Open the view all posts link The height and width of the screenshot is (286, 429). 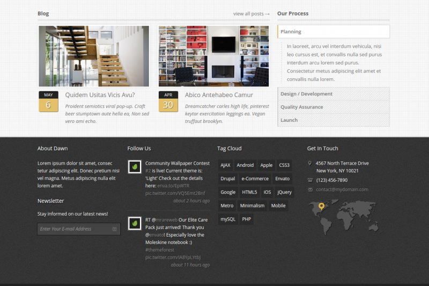[251, 13]
